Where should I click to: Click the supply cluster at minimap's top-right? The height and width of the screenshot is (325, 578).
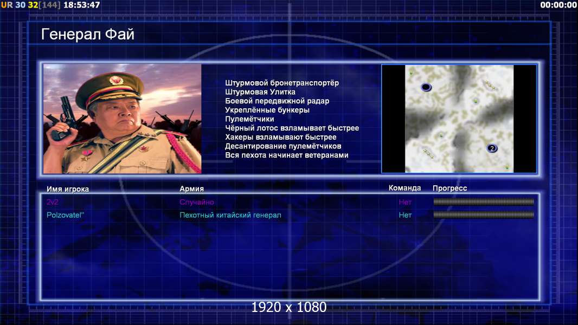pos(490,85)
